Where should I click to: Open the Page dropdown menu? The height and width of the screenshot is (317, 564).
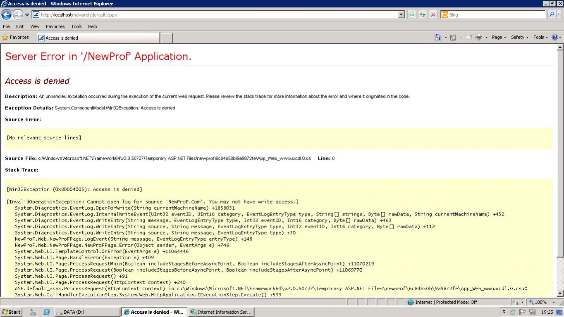(x=498, y=37)
